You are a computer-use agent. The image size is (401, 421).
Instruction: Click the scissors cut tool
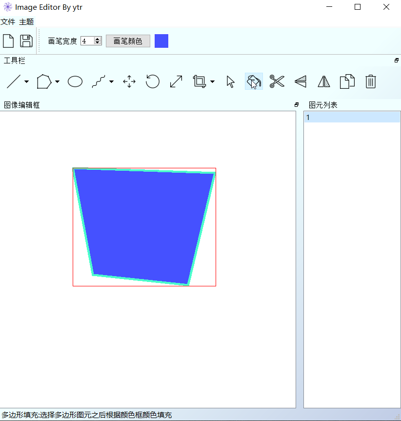(x=277, y=81)
